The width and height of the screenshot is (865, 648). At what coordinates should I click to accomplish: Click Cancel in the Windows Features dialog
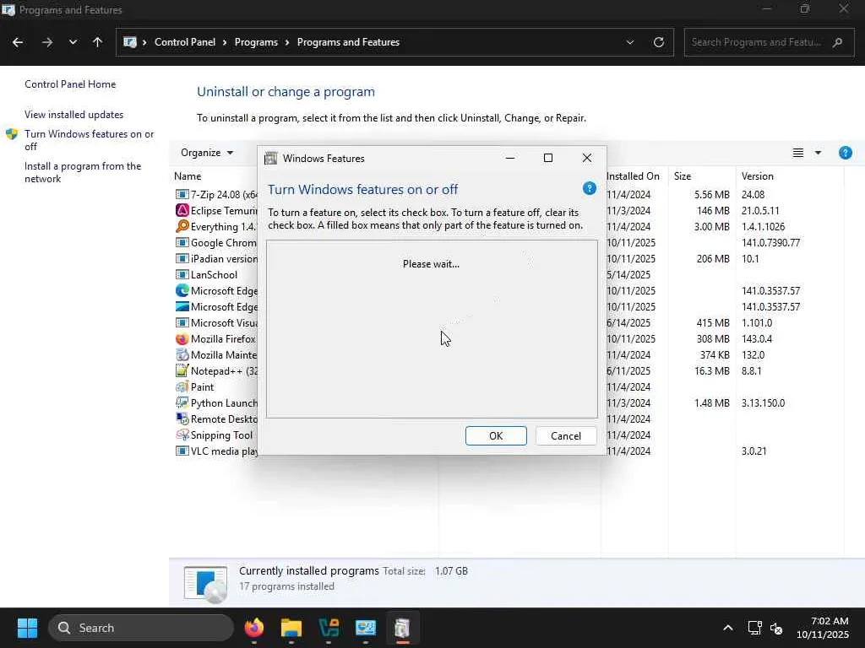point(566,436)
